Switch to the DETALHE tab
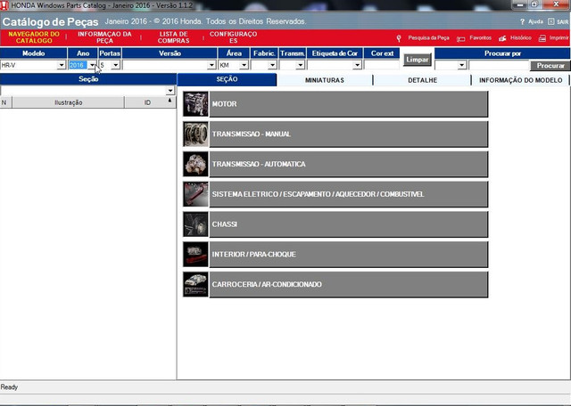 pos(422,80)
